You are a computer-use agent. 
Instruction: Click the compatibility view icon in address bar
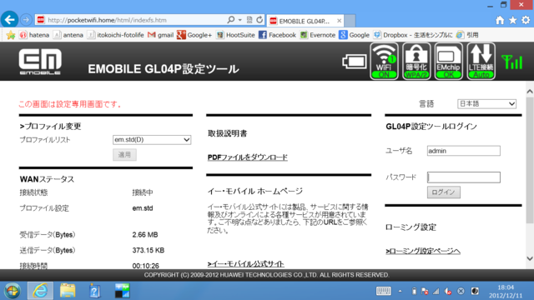pyautogui.click(x=249, y=20)
